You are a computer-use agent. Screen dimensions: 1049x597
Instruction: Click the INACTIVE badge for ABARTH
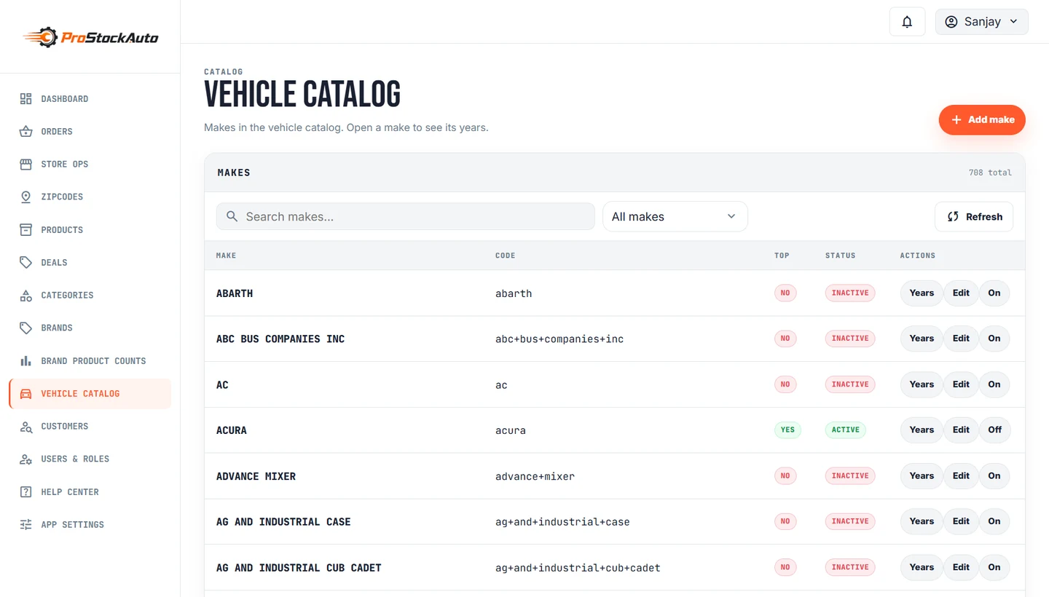click(x=850, y=293)
